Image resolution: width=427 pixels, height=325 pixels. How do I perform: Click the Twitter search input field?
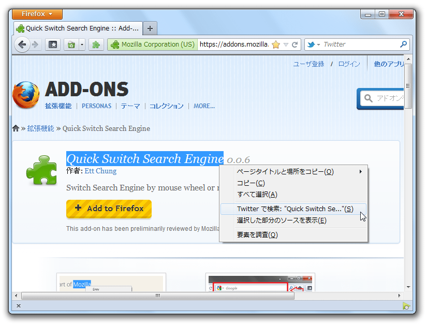pos(360,45)
